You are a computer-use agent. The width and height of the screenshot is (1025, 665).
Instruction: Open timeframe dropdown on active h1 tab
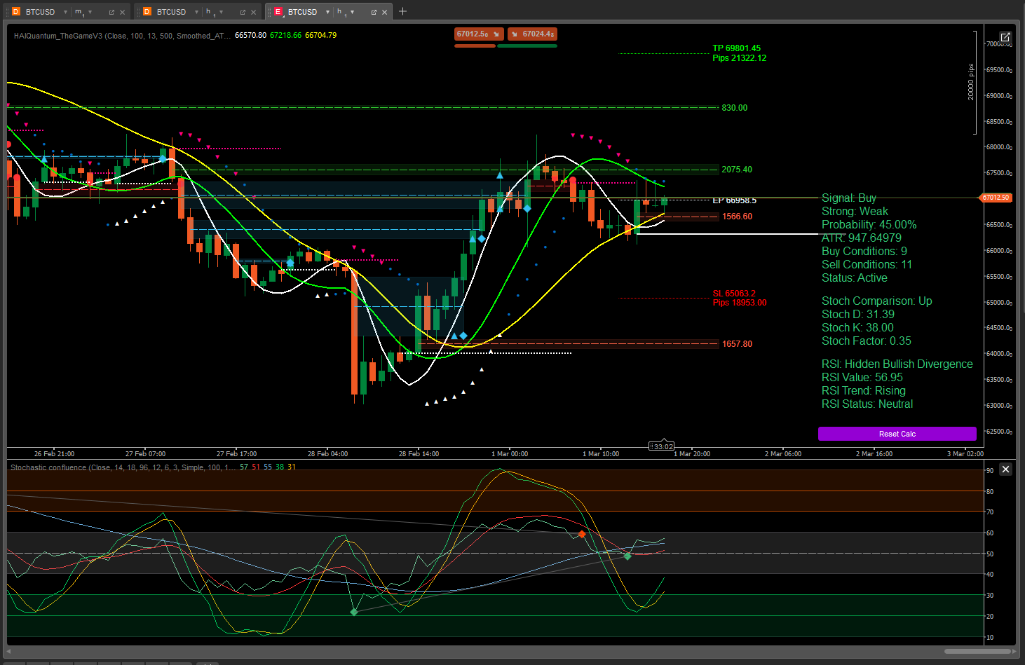point(352,12)
